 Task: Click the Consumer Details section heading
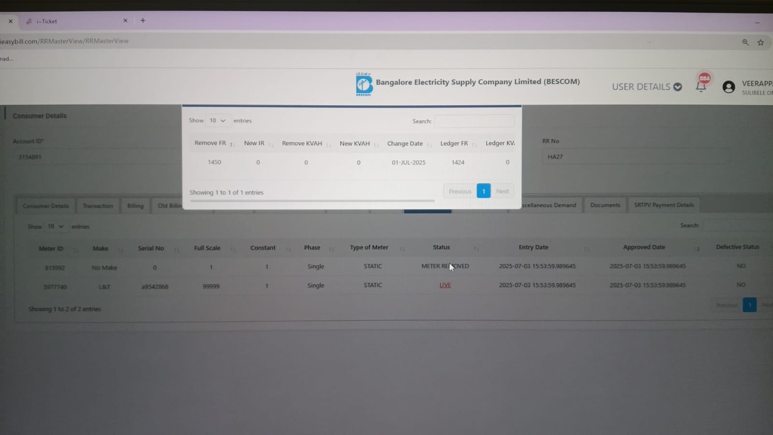pos(40,116)
